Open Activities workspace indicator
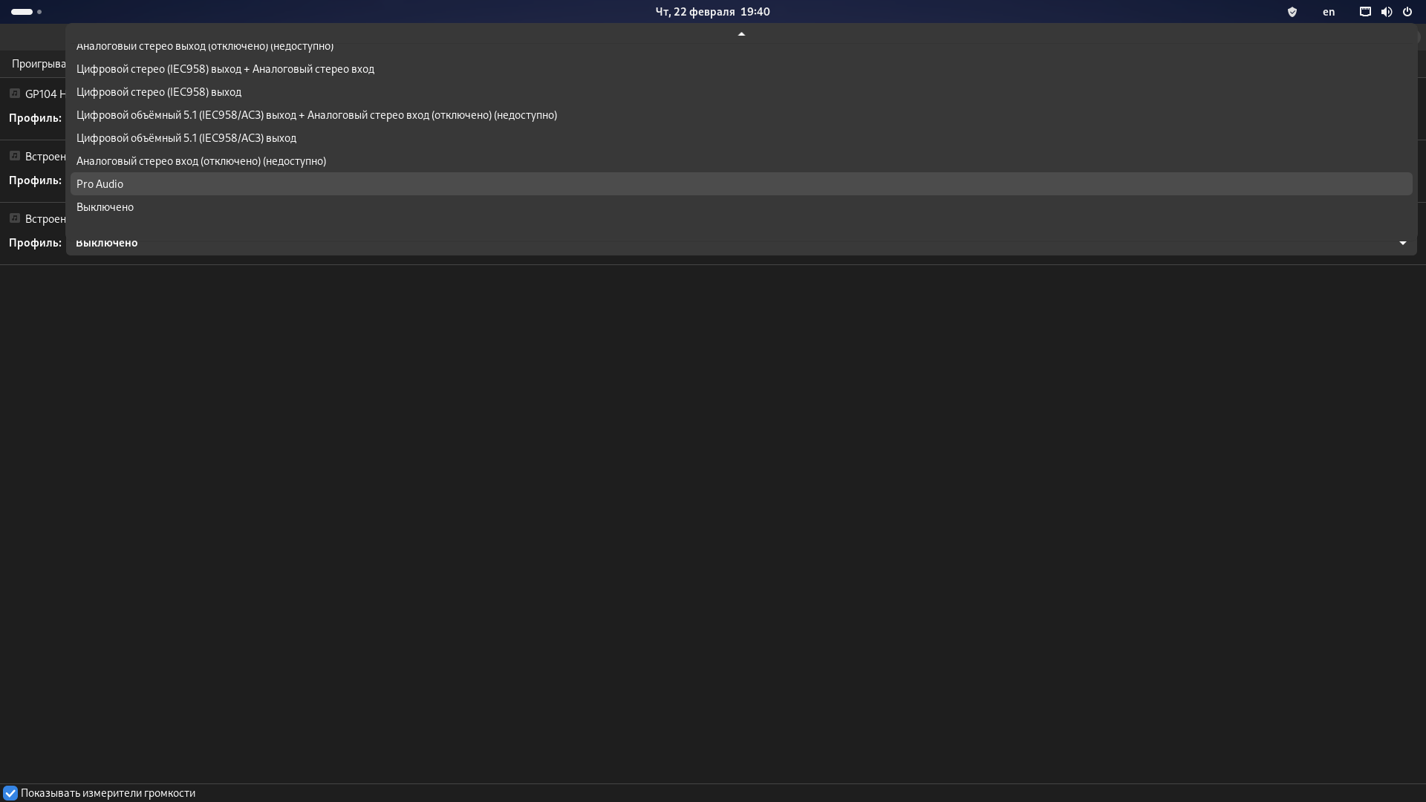The width and height of the screenshot is (1426, 802). click(27, 12)
